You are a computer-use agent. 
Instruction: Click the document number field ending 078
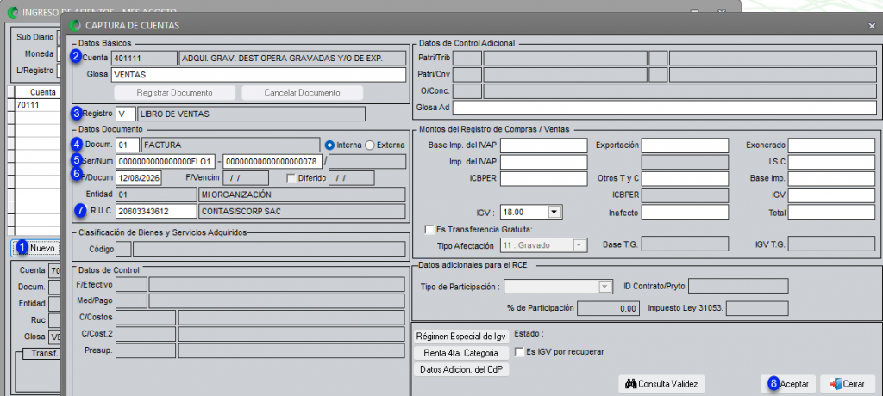click(x=272, y=162)
